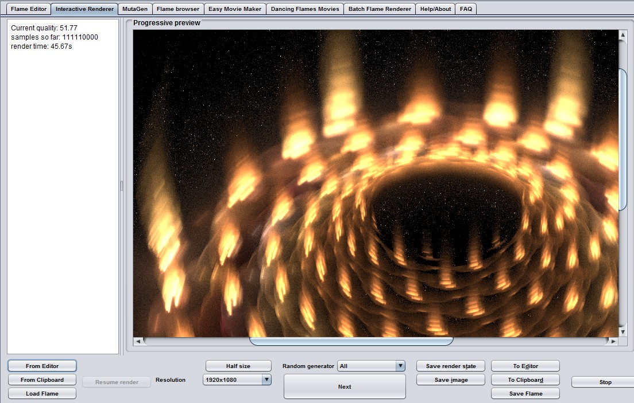Image resolution: width=634 pixels, height=403 pixels.
Task: Open the Batch Flame Renderer tab
Action: pyautogui.click(x=380, y=9)
